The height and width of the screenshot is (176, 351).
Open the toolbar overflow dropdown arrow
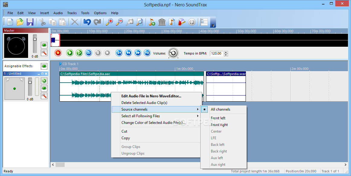tap(213, 25)
